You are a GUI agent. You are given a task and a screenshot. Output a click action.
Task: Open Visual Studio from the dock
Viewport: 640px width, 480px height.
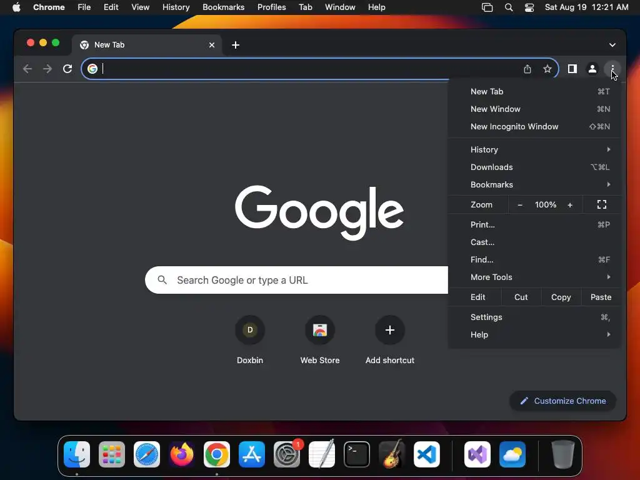[x=477, y=454]
